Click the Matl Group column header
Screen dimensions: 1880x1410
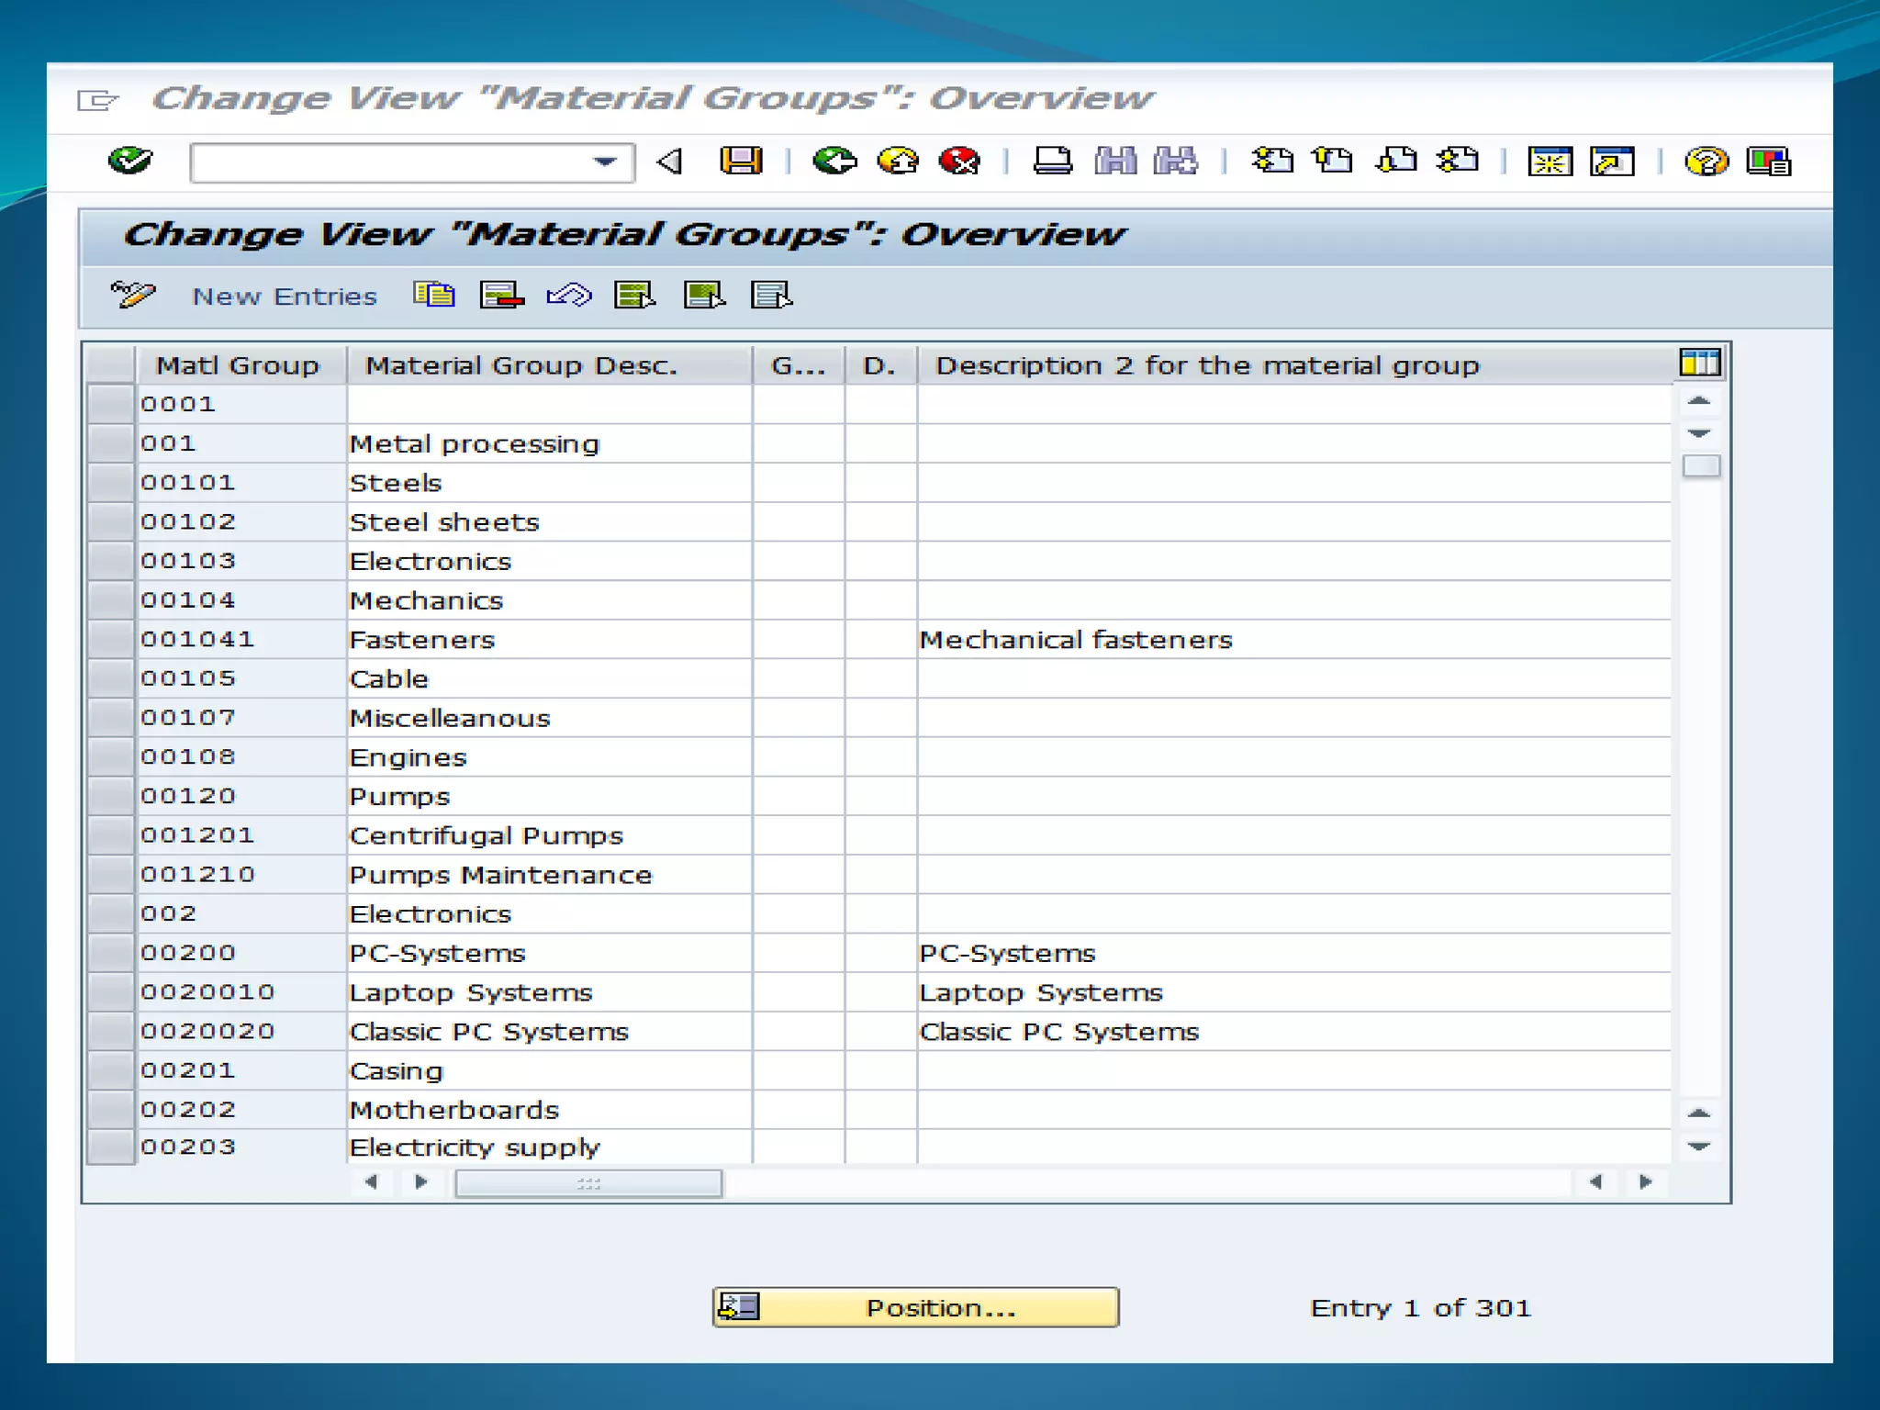coord(238,365)
